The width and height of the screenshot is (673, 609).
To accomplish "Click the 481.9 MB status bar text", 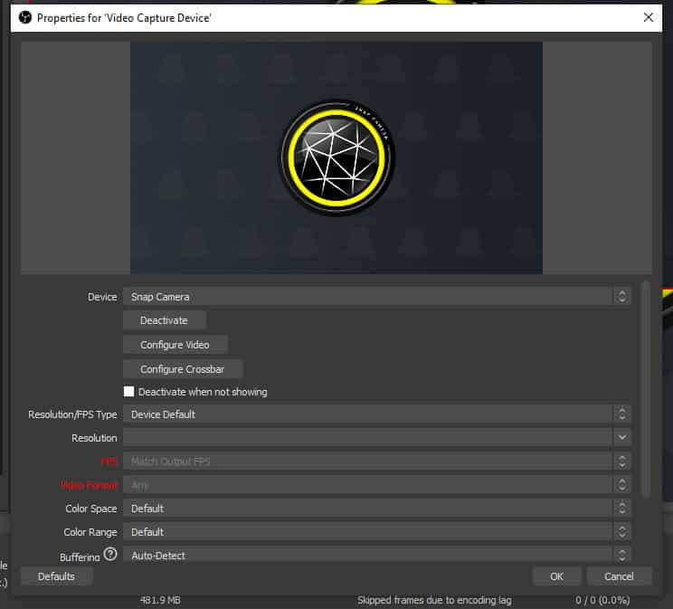I will pyautogui.click(x=160, y=600).
